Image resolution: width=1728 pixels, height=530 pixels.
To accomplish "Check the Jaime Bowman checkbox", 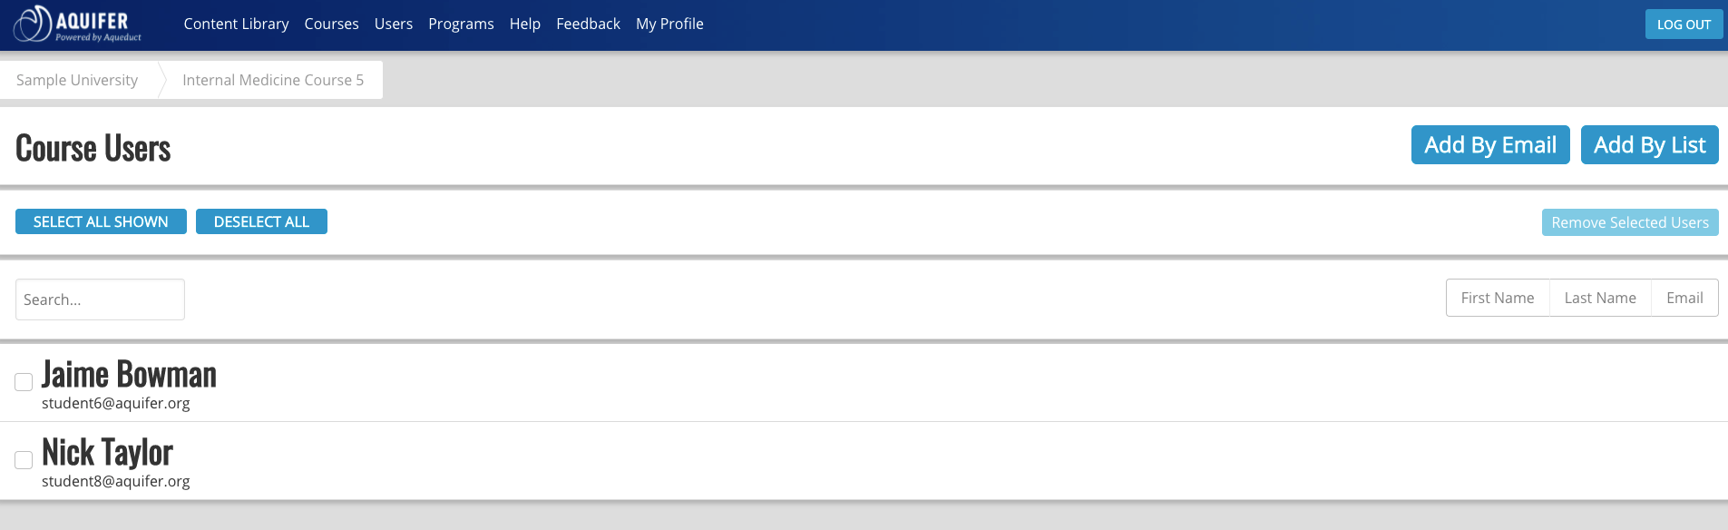I will (x=24, y=382).
